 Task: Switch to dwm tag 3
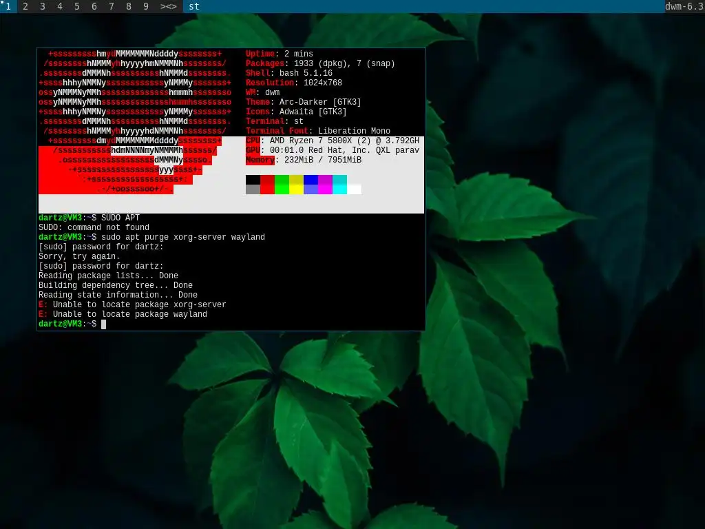43,6
